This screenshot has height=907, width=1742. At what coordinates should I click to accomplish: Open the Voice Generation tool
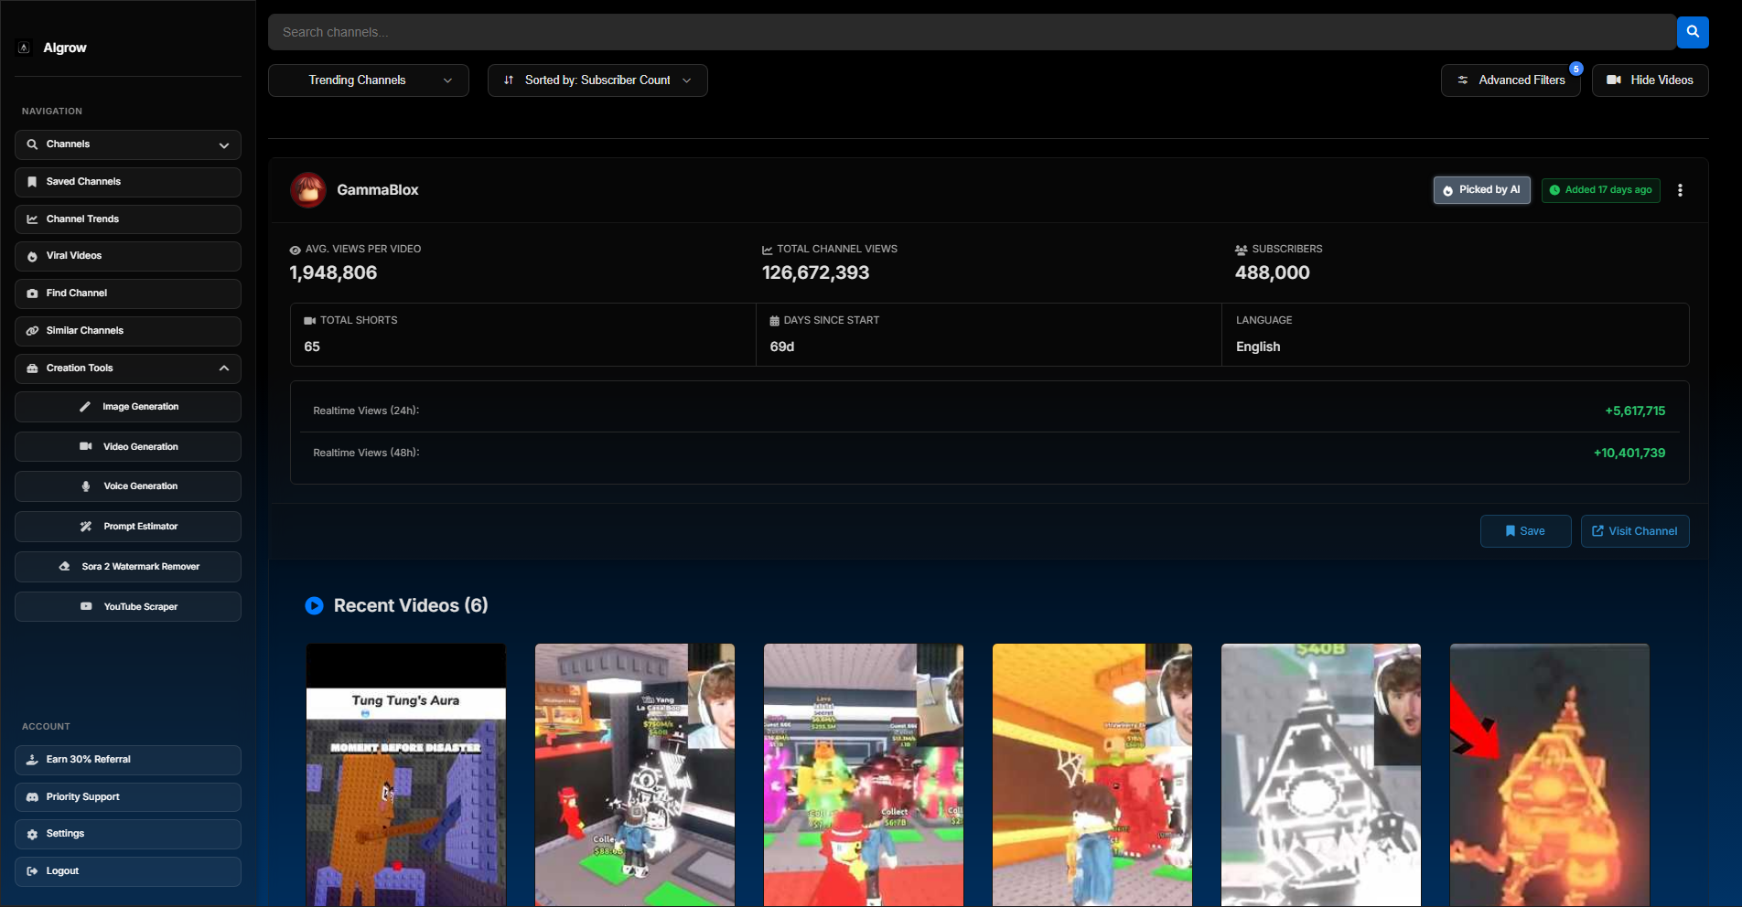click(127, 486)
